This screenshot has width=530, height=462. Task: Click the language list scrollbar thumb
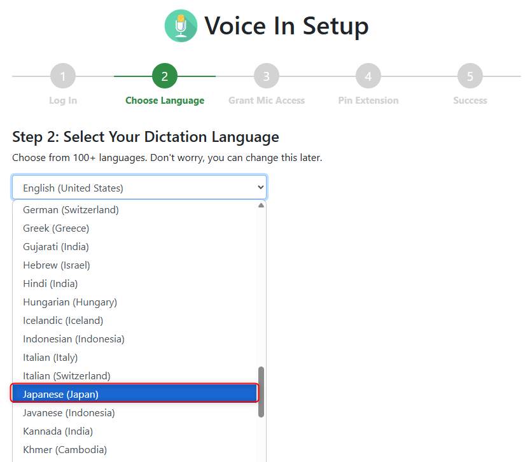(261, 392)
